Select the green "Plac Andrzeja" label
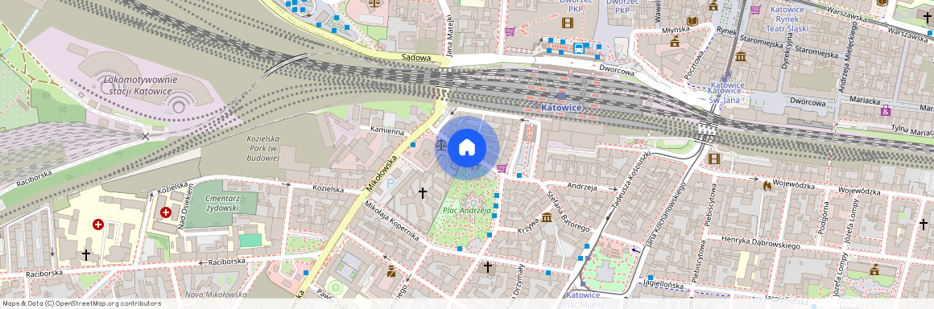The height and width of the screenshot is (309, 934). (466, 211)
